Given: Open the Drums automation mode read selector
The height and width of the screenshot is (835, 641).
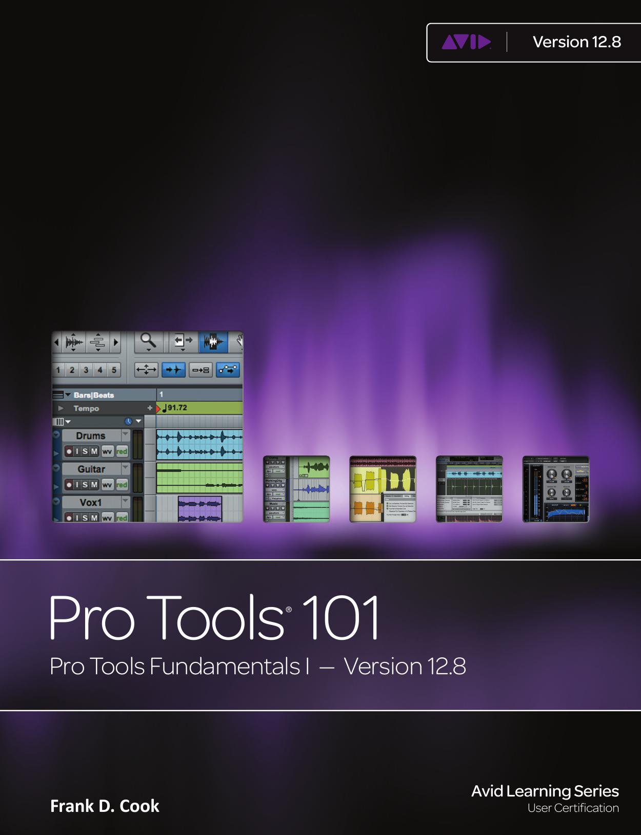Looking at the screenshot, I should (x=122, y=451).
